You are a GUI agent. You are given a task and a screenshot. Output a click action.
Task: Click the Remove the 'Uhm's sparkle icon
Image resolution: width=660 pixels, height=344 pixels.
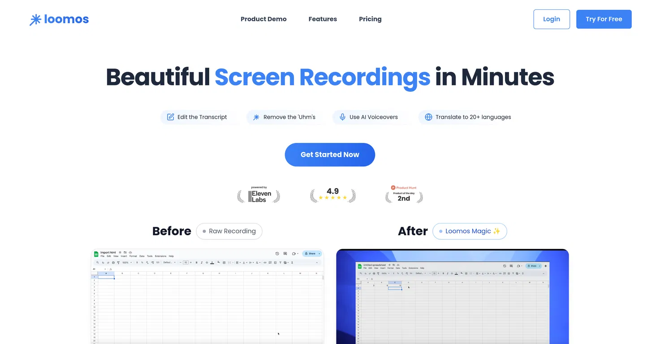[x=256, y=117]
